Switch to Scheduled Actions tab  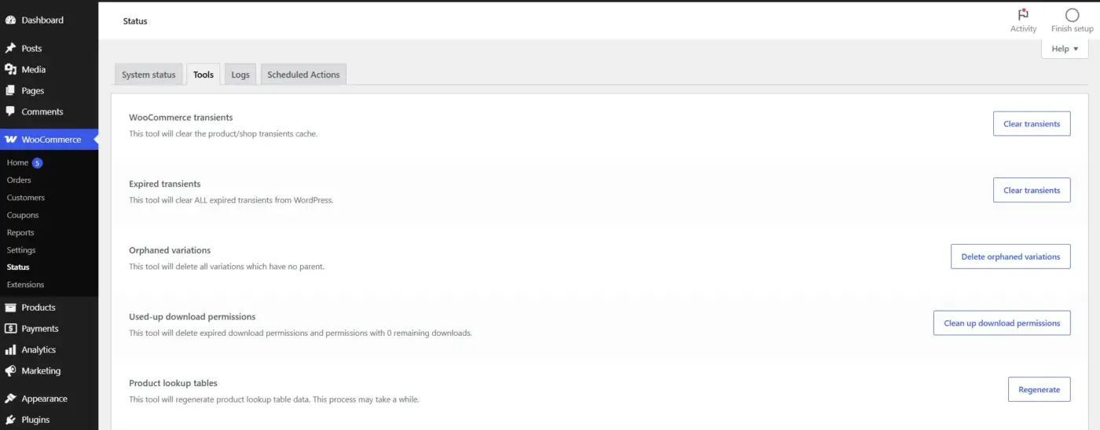pos(303,75)
